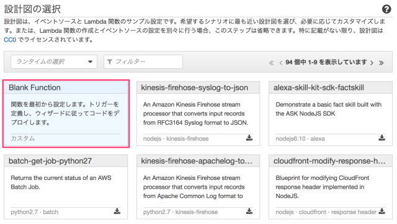The image size is (397, 224).
Task: Click the Apache Common Log format description text
Action: click(x=194, y=187)
